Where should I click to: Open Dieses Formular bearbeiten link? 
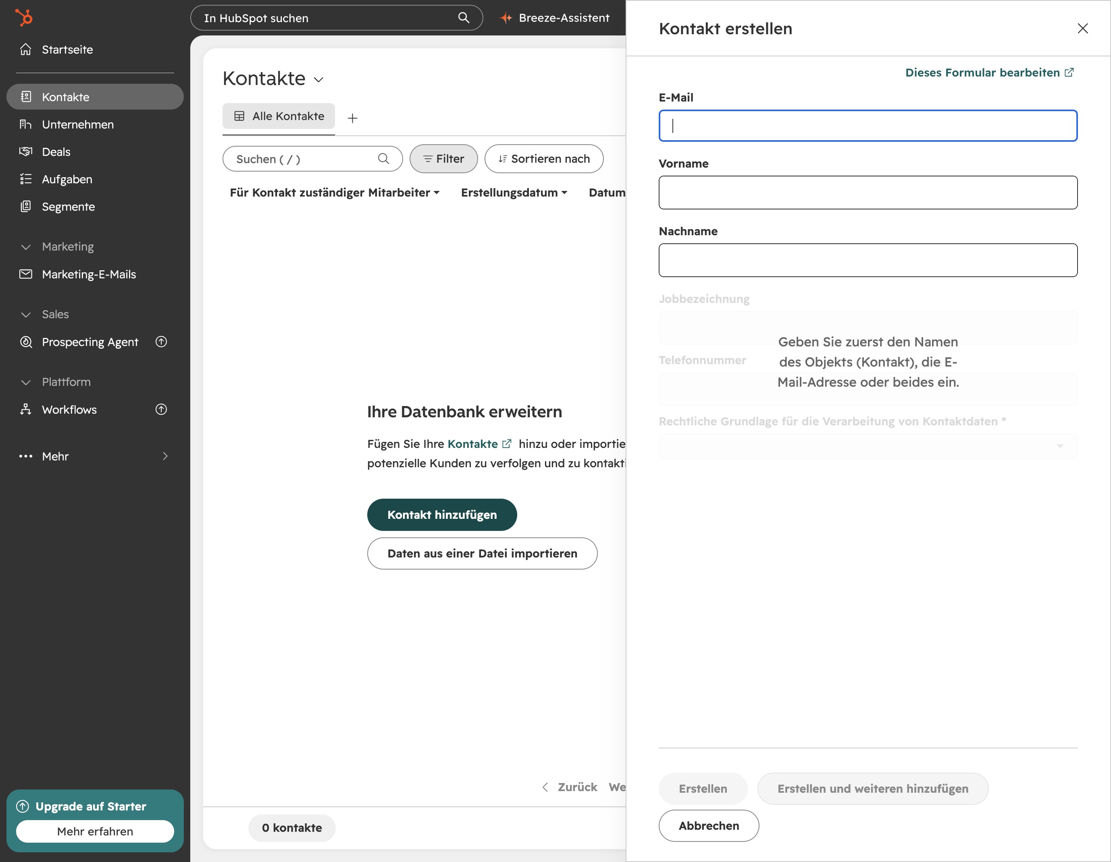989,73
